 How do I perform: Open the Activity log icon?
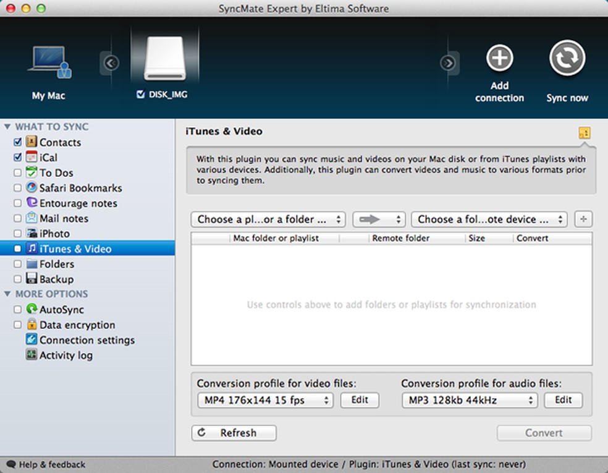[x=32, y=355]
